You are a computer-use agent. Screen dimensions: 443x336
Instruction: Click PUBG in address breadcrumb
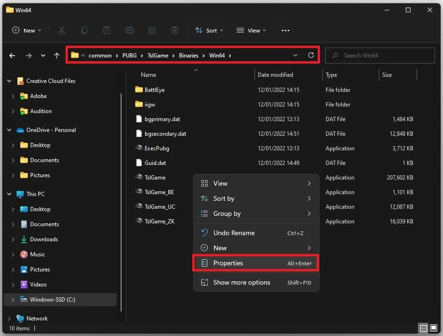130,56
